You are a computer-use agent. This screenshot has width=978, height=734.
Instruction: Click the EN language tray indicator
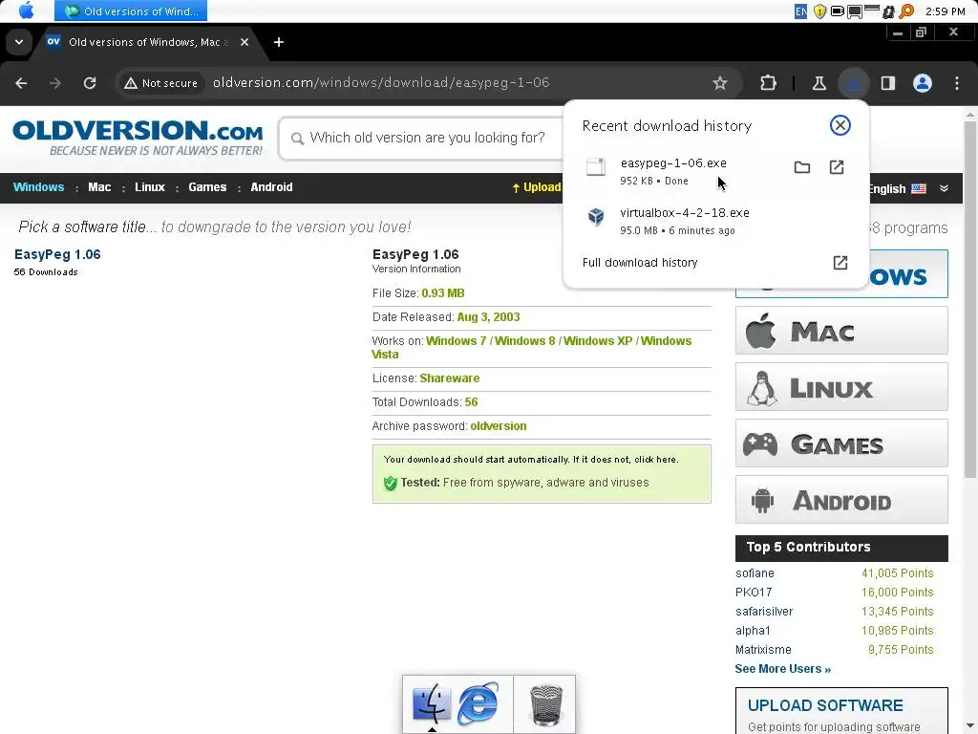coord(801,11)
